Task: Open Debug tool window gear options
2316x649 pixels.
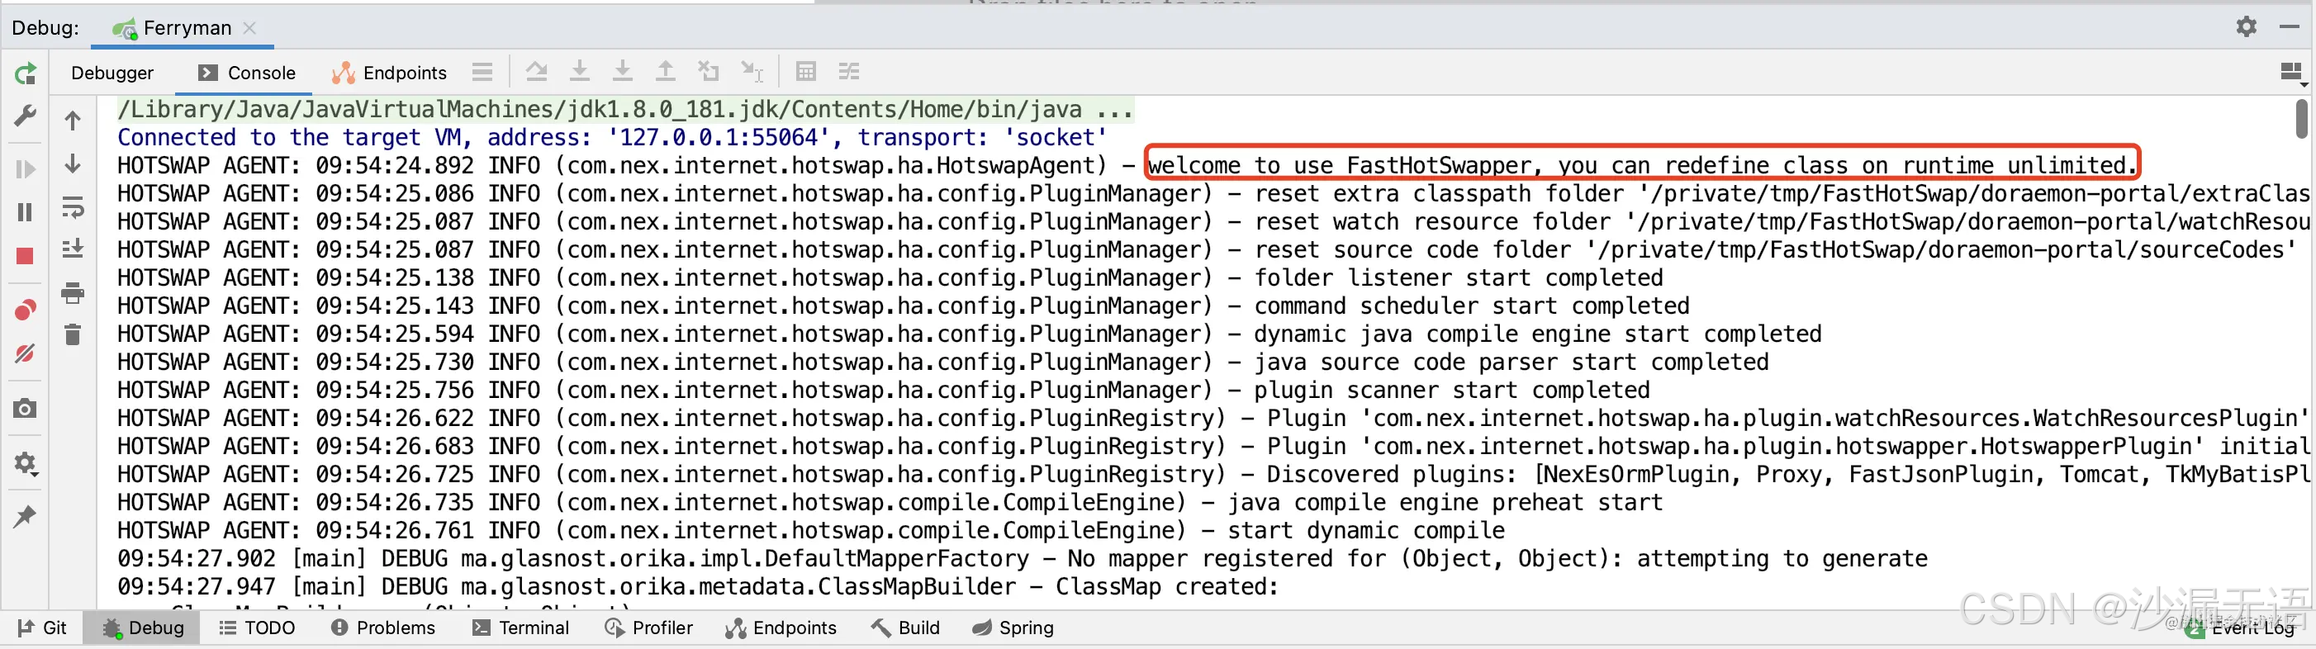Action: (2247, 27)
